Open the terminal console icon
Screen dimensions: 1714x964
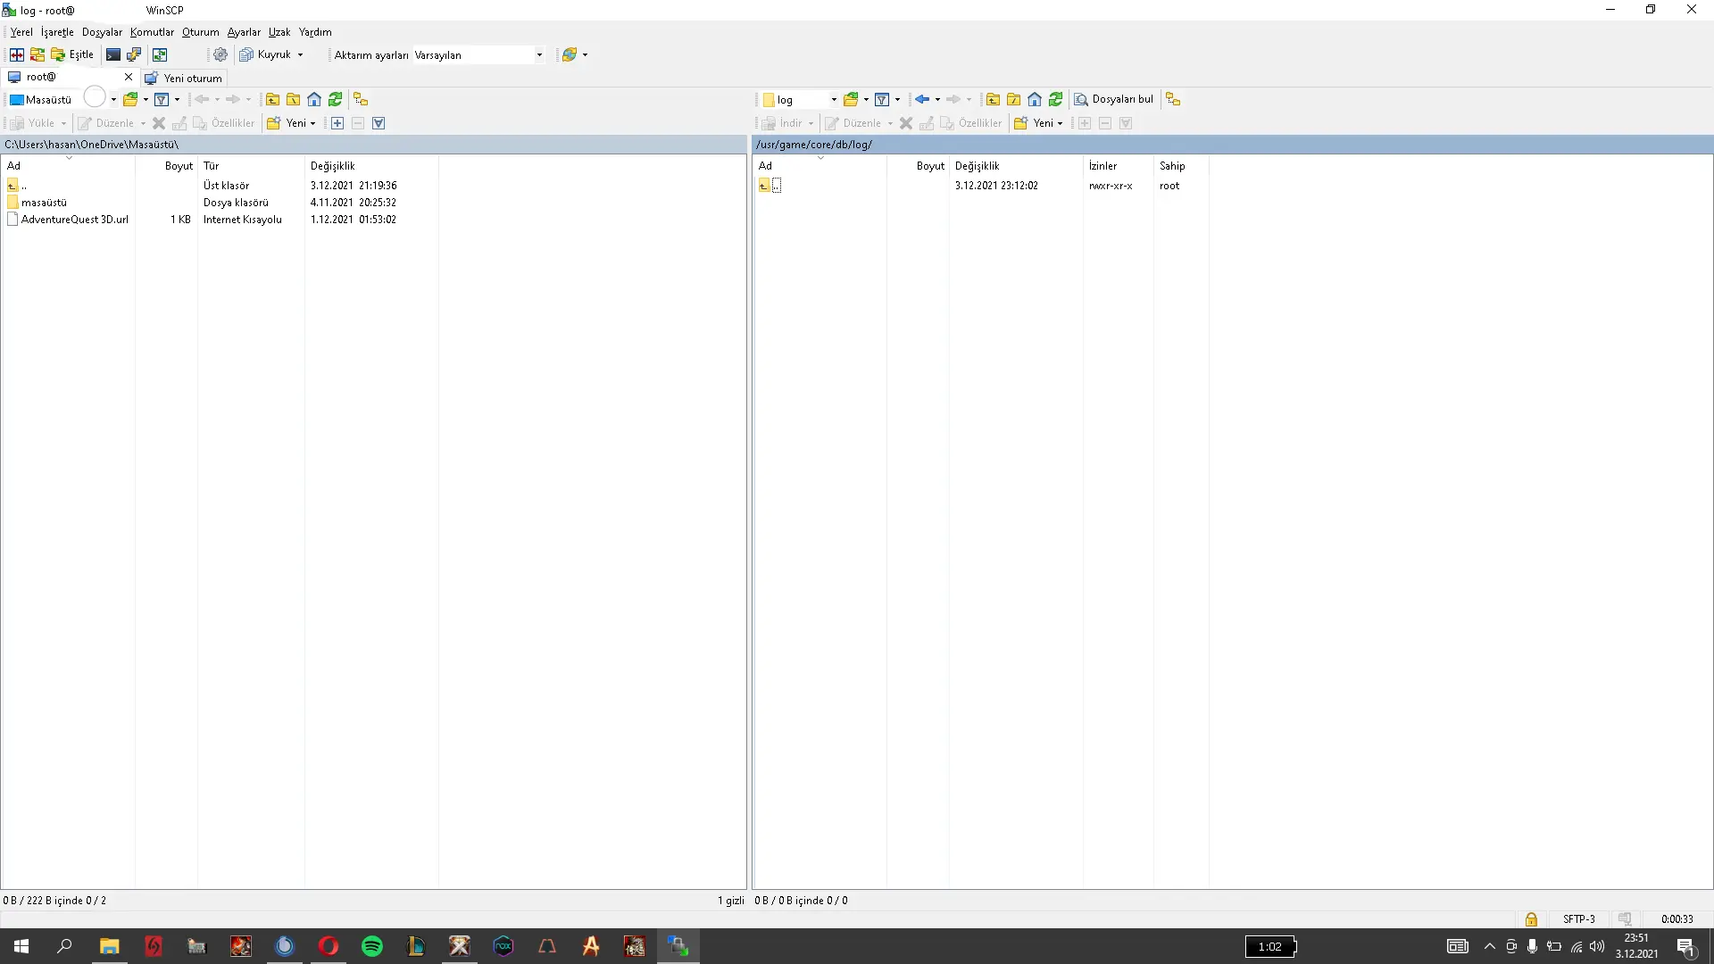point(113,55)
